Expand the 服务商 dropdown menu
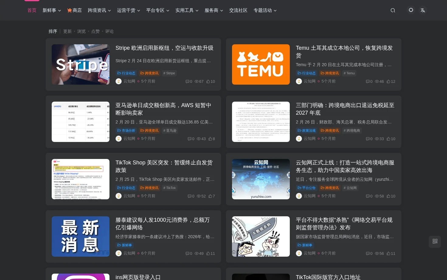 (x=214, y=10)
